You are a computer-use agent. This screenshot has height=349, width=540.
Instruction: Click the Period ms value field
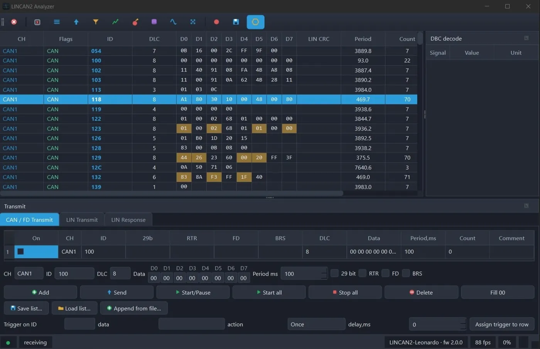coord(301,273)
